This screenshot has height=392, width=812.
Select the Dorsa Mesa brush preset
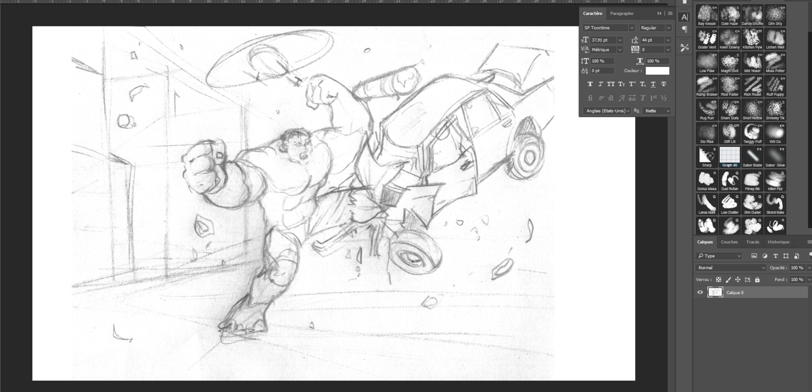(x=706, y=181)
